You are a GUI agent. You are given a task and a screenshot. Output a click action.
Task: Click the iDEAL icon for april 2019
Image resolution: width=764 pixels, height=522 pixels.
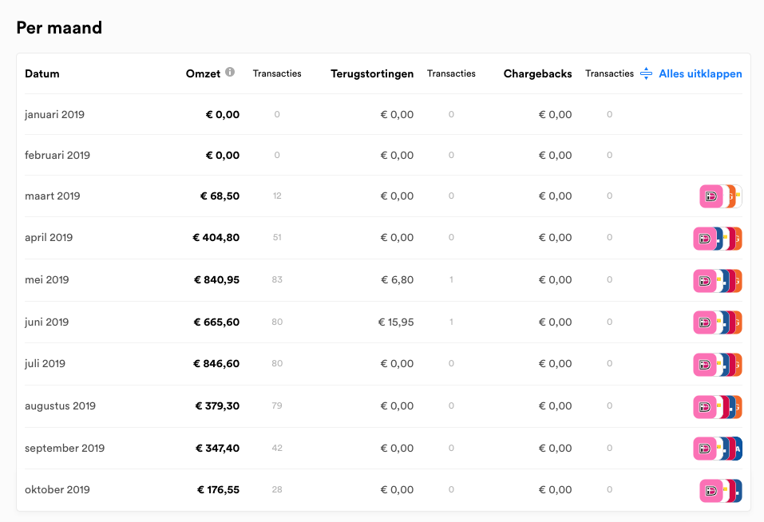click(705, 239)
